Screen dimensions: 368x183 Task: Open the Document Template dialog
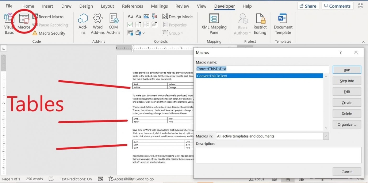tap(282, 23)
